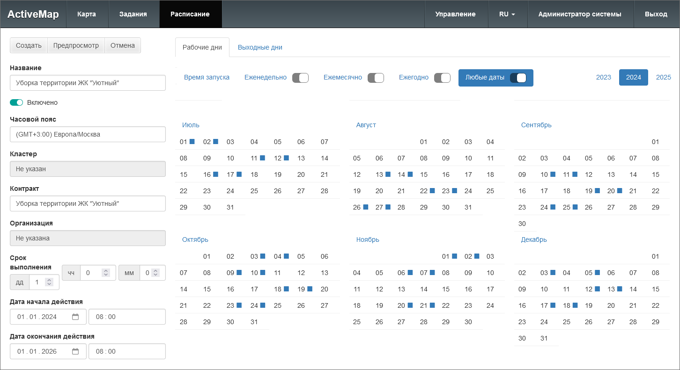The width and height of the screenshot is (680, 370).
Task: Click the blue marker on August 22
Action: (432, 191)
